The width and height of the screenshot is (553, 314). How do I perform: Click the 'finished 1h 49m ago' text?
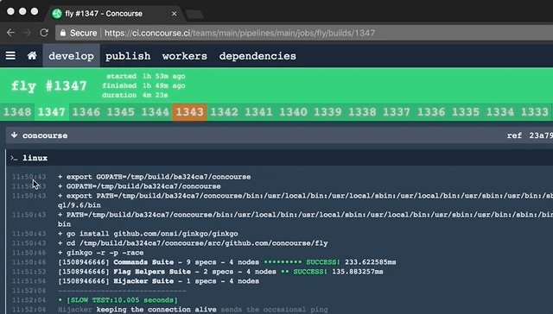pyautogui.click(x=144, y=85)
